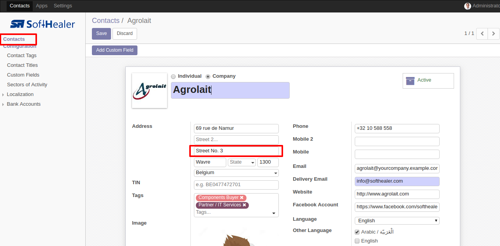Click the Active status button
Screen dimensions: 500x246
428,80
